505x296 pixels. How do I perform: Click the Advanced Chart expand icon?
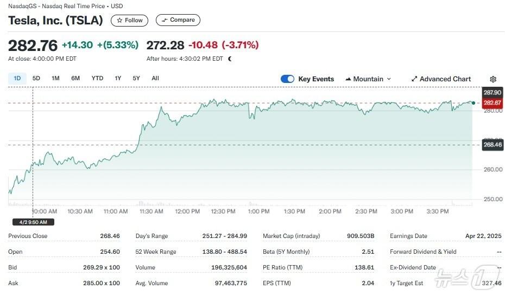[414, 79]
